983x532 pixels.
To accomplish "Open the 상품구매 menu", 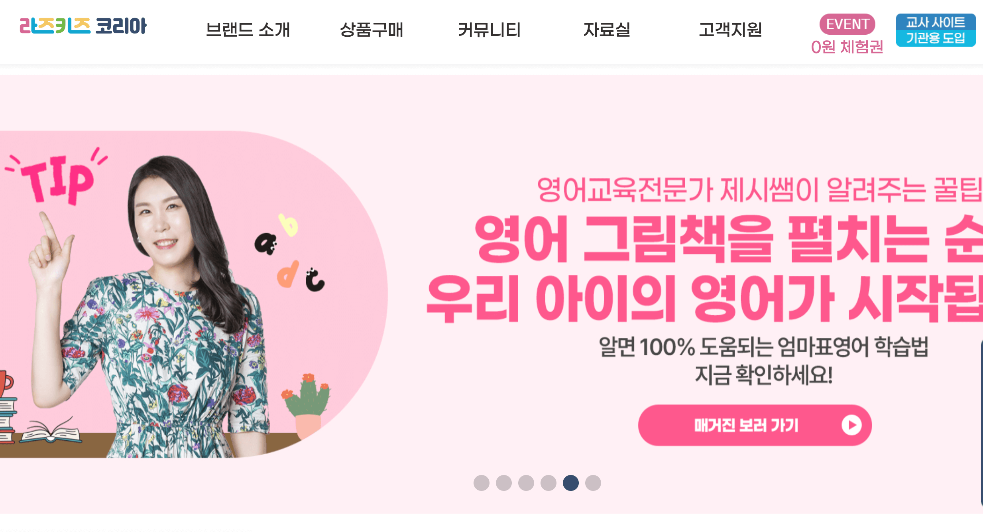I will [371, 30].
